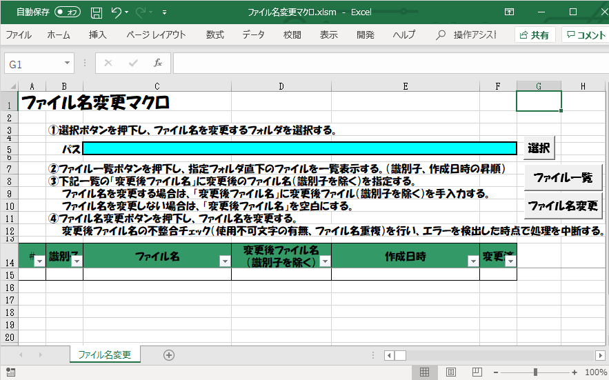The width and height of the screenshot is (609, 380).
Task: Click the New Sheet plus icon
Action: pyautogui.click(x=168, y=355)
